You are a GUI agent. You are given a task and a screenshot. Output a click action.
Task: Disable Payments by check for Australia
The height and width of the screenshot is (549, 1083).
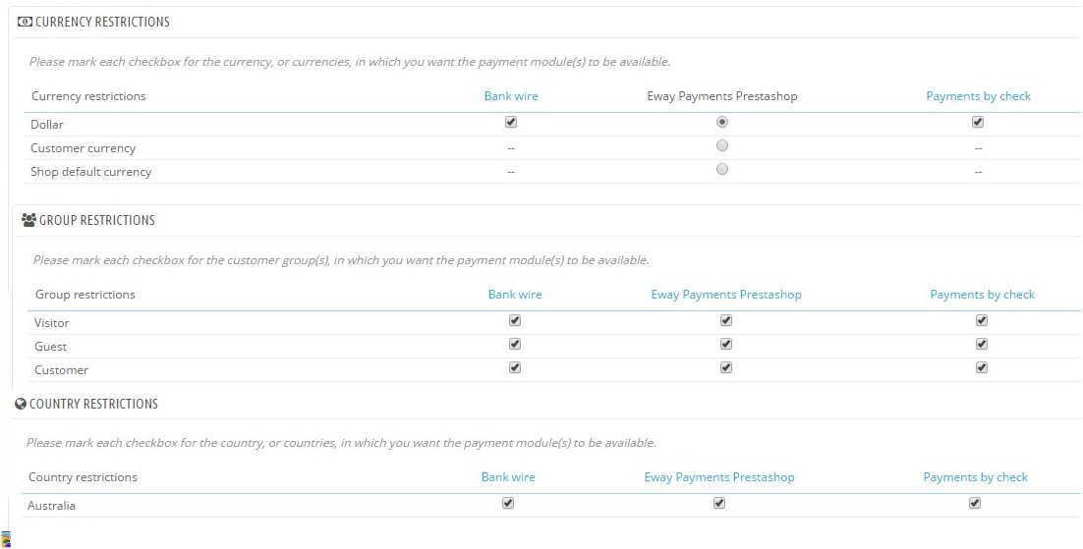coord(975,503)
